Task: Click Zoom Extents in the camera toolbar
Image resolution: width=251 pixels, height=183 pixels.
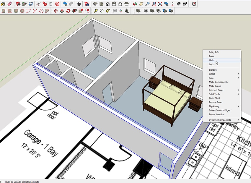Action: pos(159,4)
